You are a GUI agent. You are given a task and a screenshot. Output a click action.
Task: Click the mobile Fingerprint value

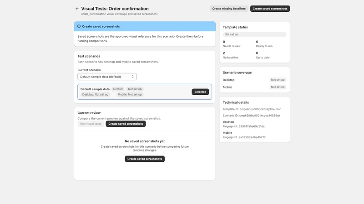(252, 137)
